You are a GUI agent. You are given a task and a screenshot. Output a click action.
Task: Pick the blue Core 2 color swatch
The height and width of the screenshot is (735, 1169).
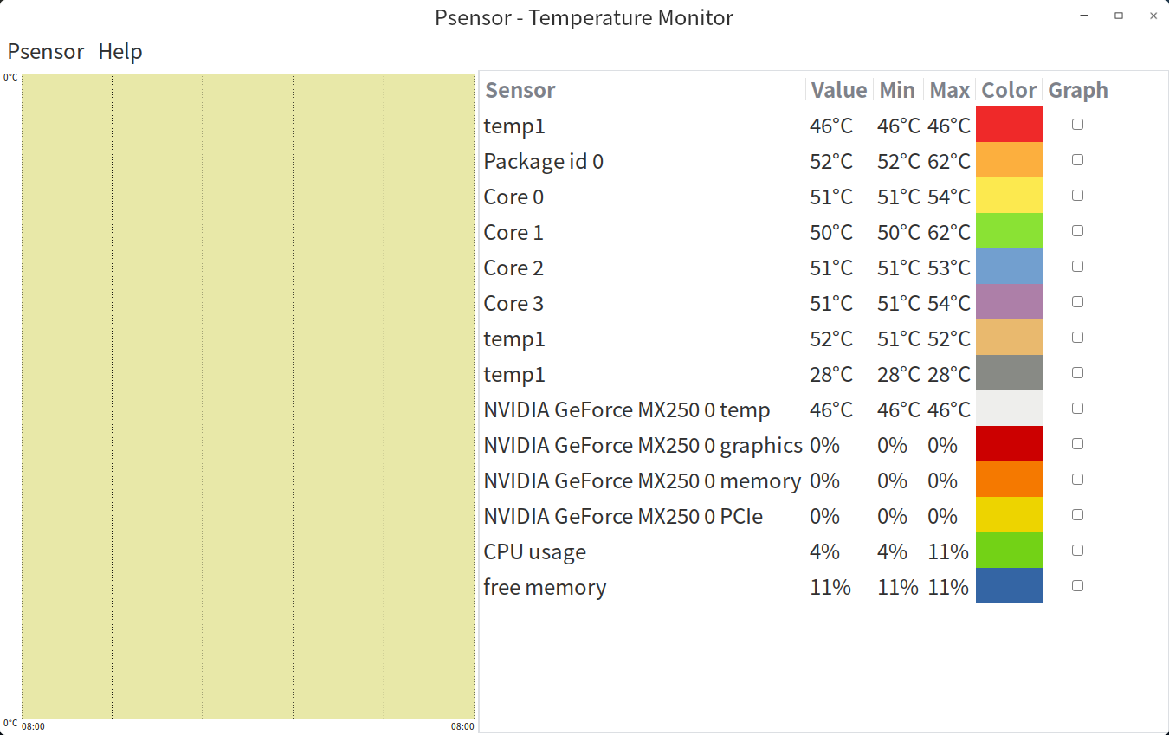[1009, 267]
